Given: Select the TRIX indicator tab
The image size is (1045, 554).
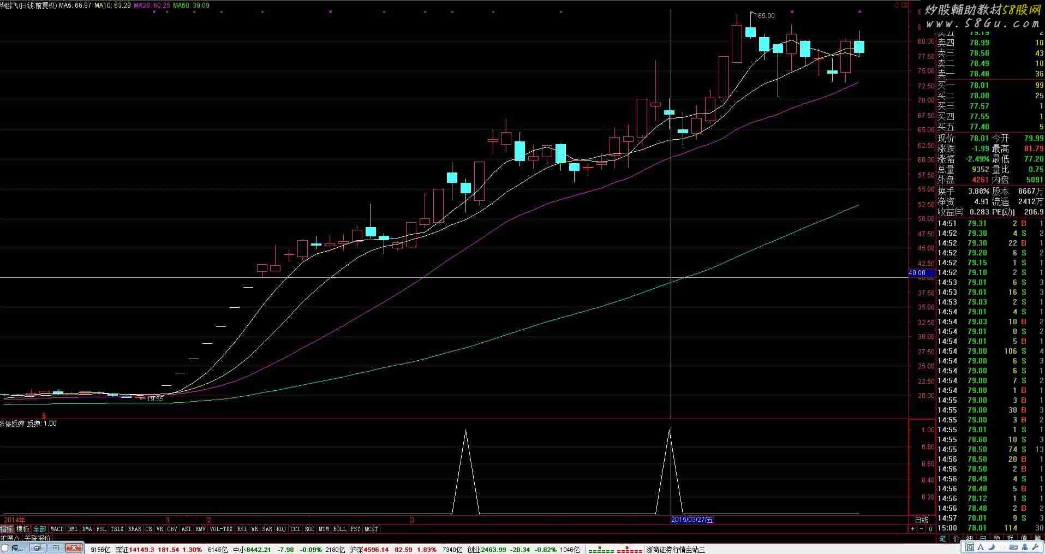Looking at the screenshot, I should coord(117,529).
